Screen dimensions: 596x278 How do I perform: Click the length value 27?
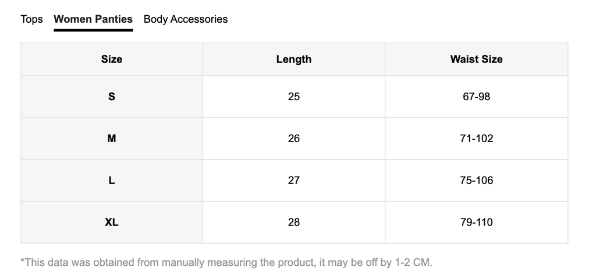click(294, 181)
